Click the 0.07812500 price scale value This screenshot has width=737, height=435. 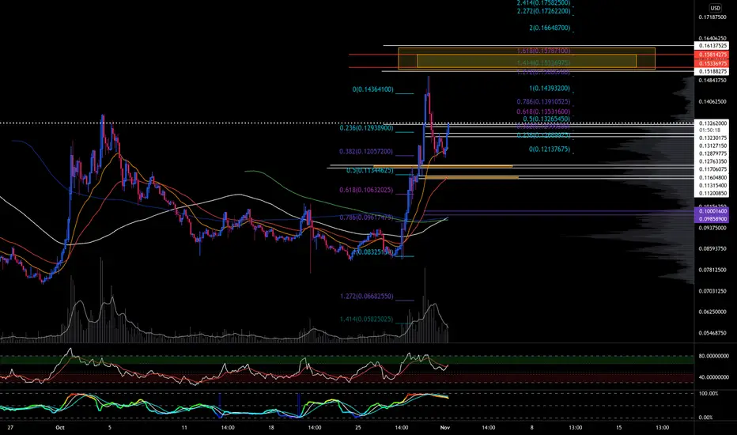click(x=712, y=270)
